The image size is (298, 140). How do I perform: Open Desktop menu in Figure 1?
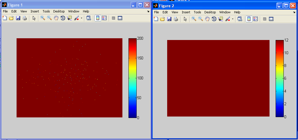point(59,11)
